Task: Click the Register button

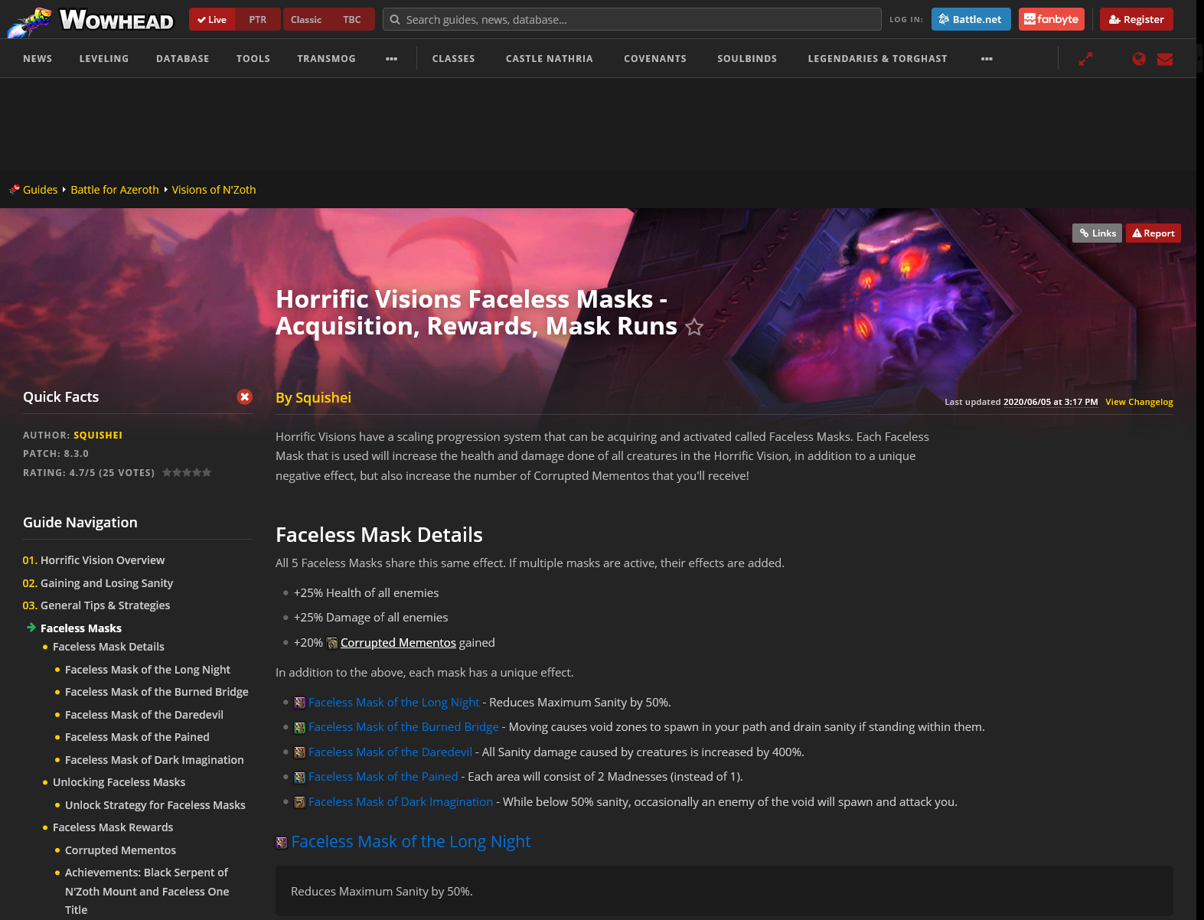Action: 1136,19
